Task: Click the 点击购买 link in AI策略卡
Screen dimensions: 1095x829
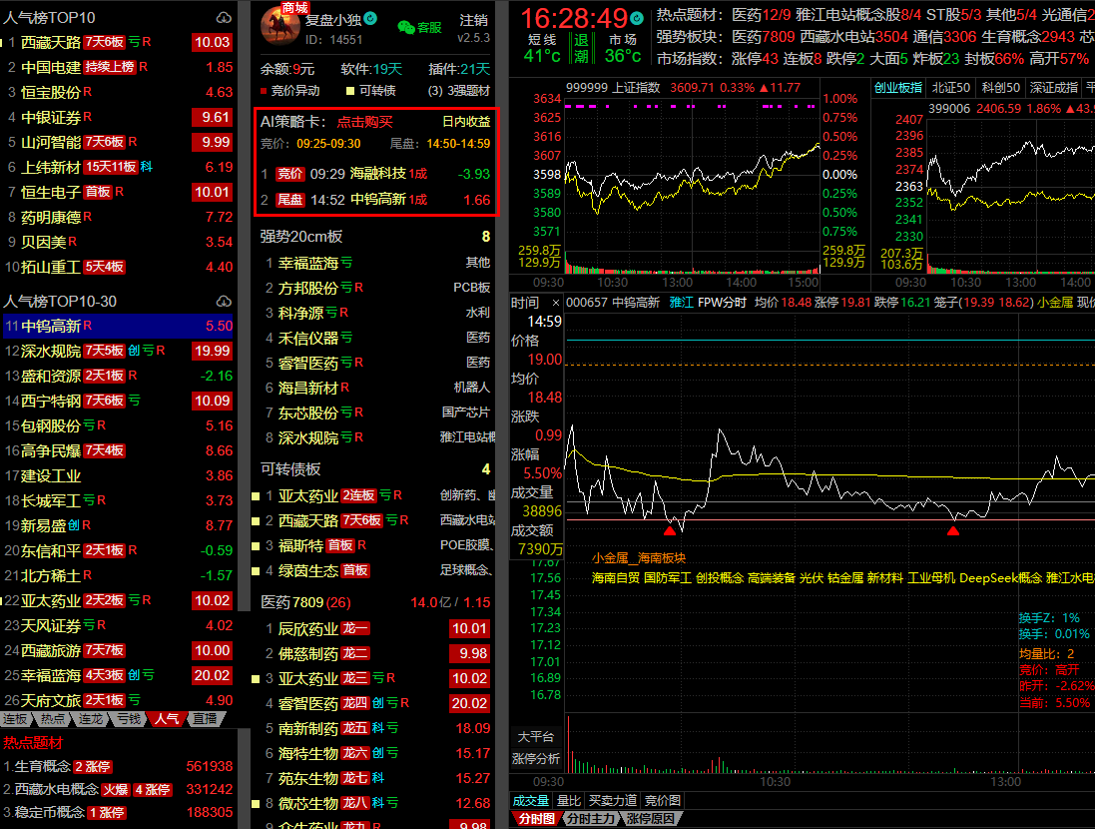Action: tap(364, 122)
